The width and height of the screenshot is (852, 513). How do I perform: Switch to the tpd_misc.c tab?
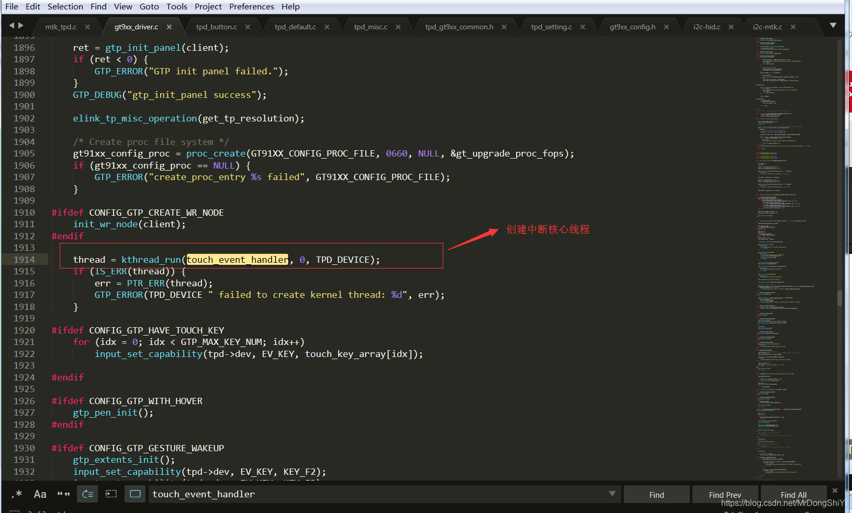(371, 27)
